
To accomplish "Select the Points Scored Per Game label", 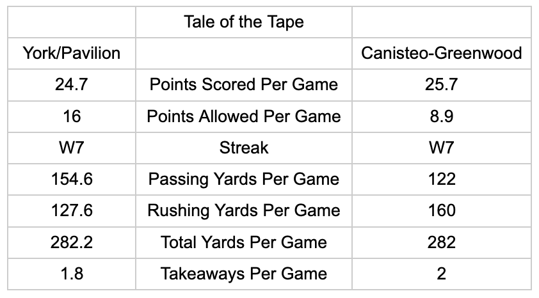I will pyautogui.click(x=244, y=85).
